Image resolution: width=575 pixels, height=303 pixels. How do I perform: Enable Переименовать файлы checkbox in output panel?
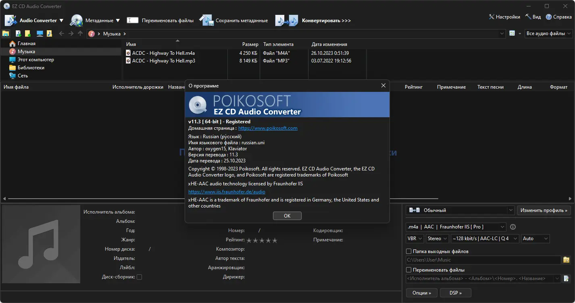point(408,270)
